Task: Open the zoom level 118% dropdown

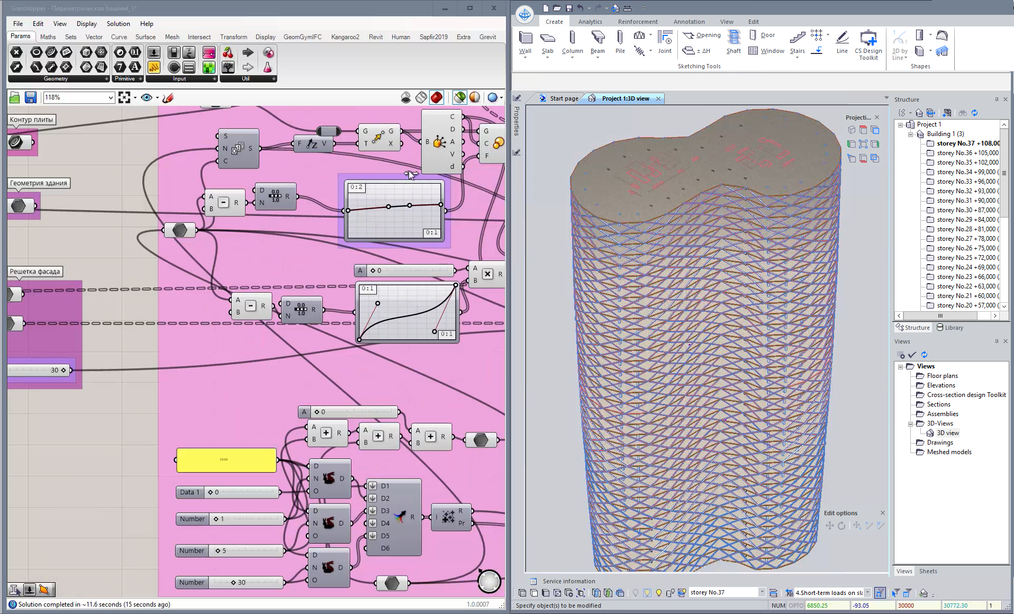Action: 110,97
